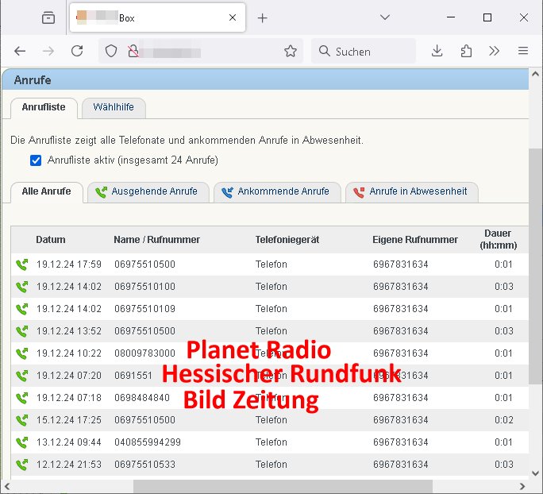Click call icon in the 15.12.24 17:25 row

[21, 420]
